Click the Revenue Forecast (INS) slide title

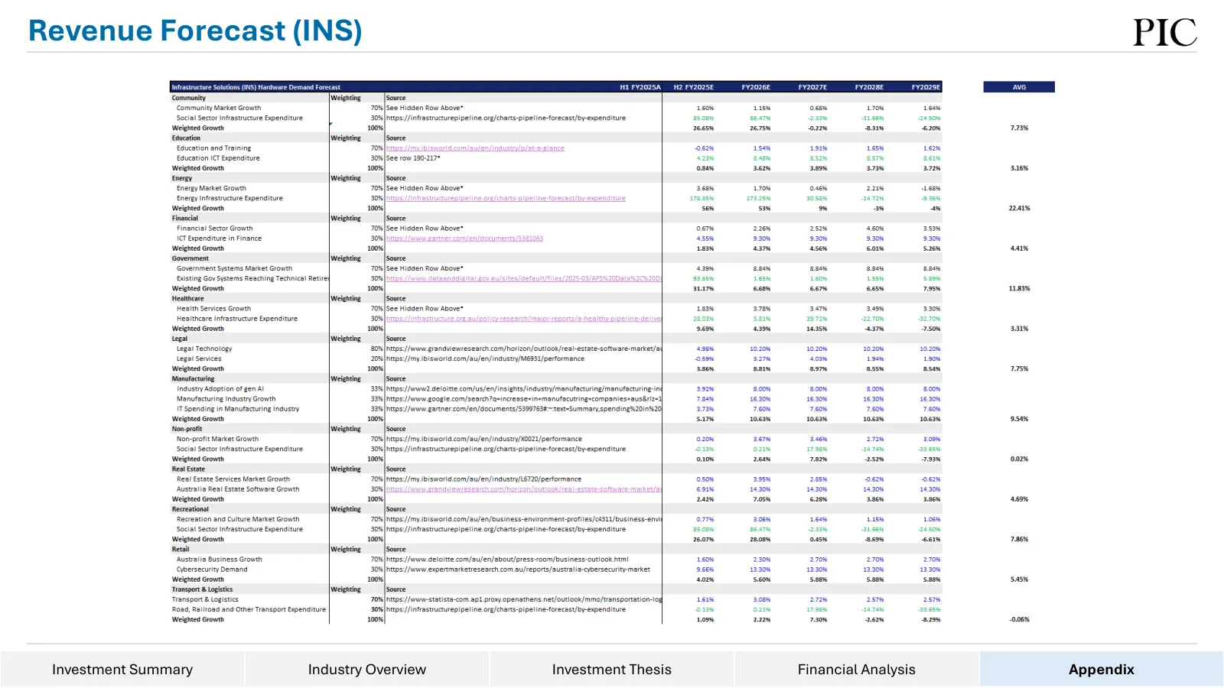click(195, 31)
